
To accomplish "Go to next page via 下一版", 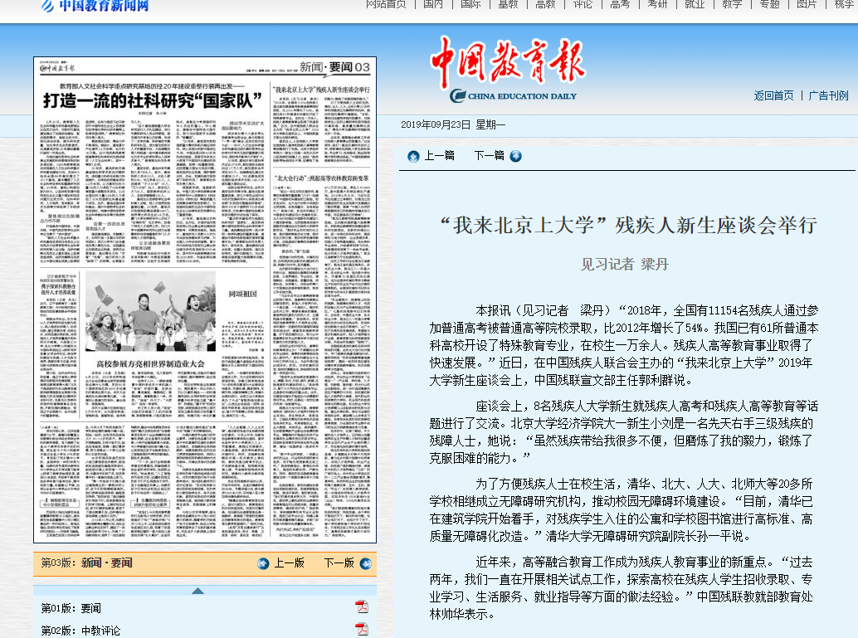I will click(339, 563).
